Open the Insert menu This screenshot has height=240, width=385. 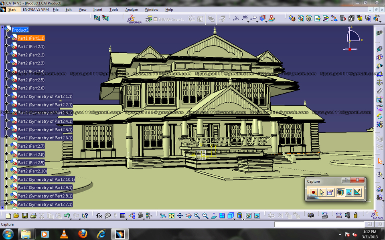(98, 10)
